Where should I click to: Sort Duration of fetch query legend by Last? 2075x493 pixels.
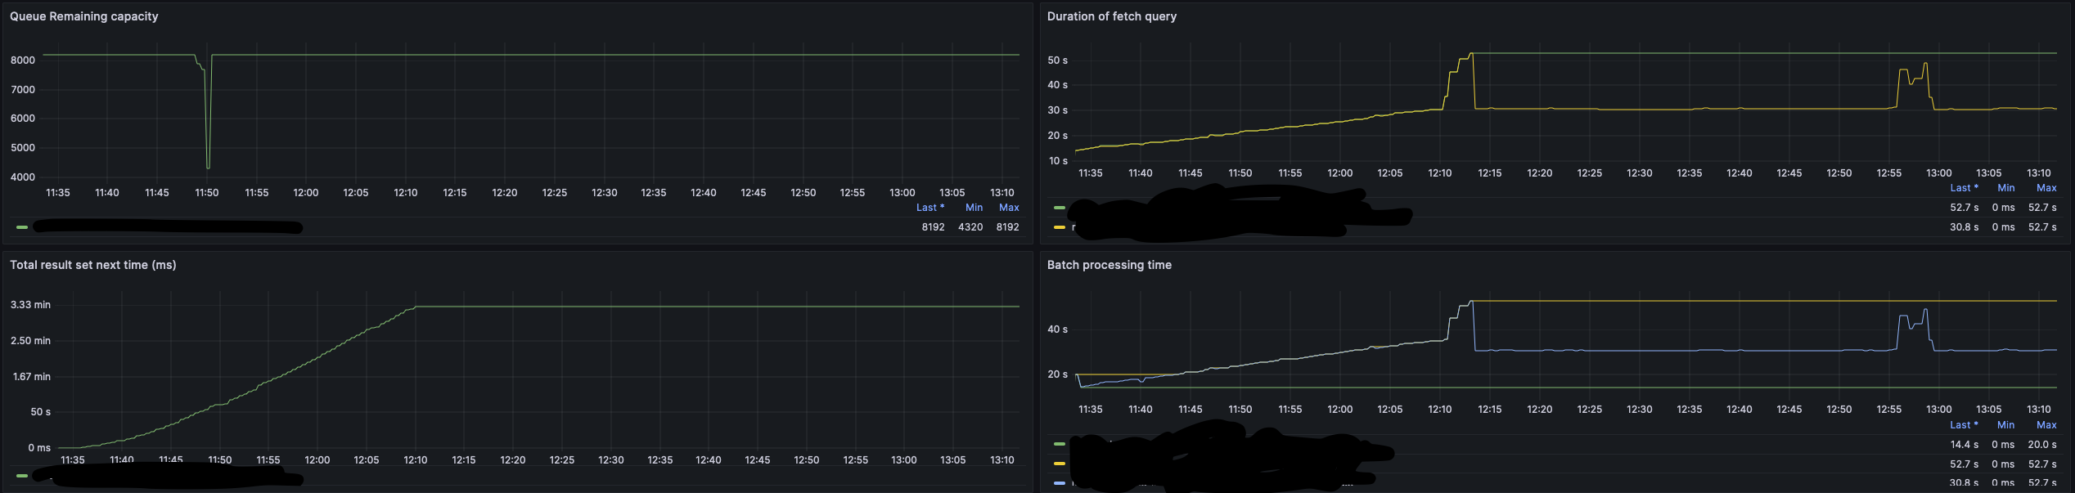(1964, 188)
